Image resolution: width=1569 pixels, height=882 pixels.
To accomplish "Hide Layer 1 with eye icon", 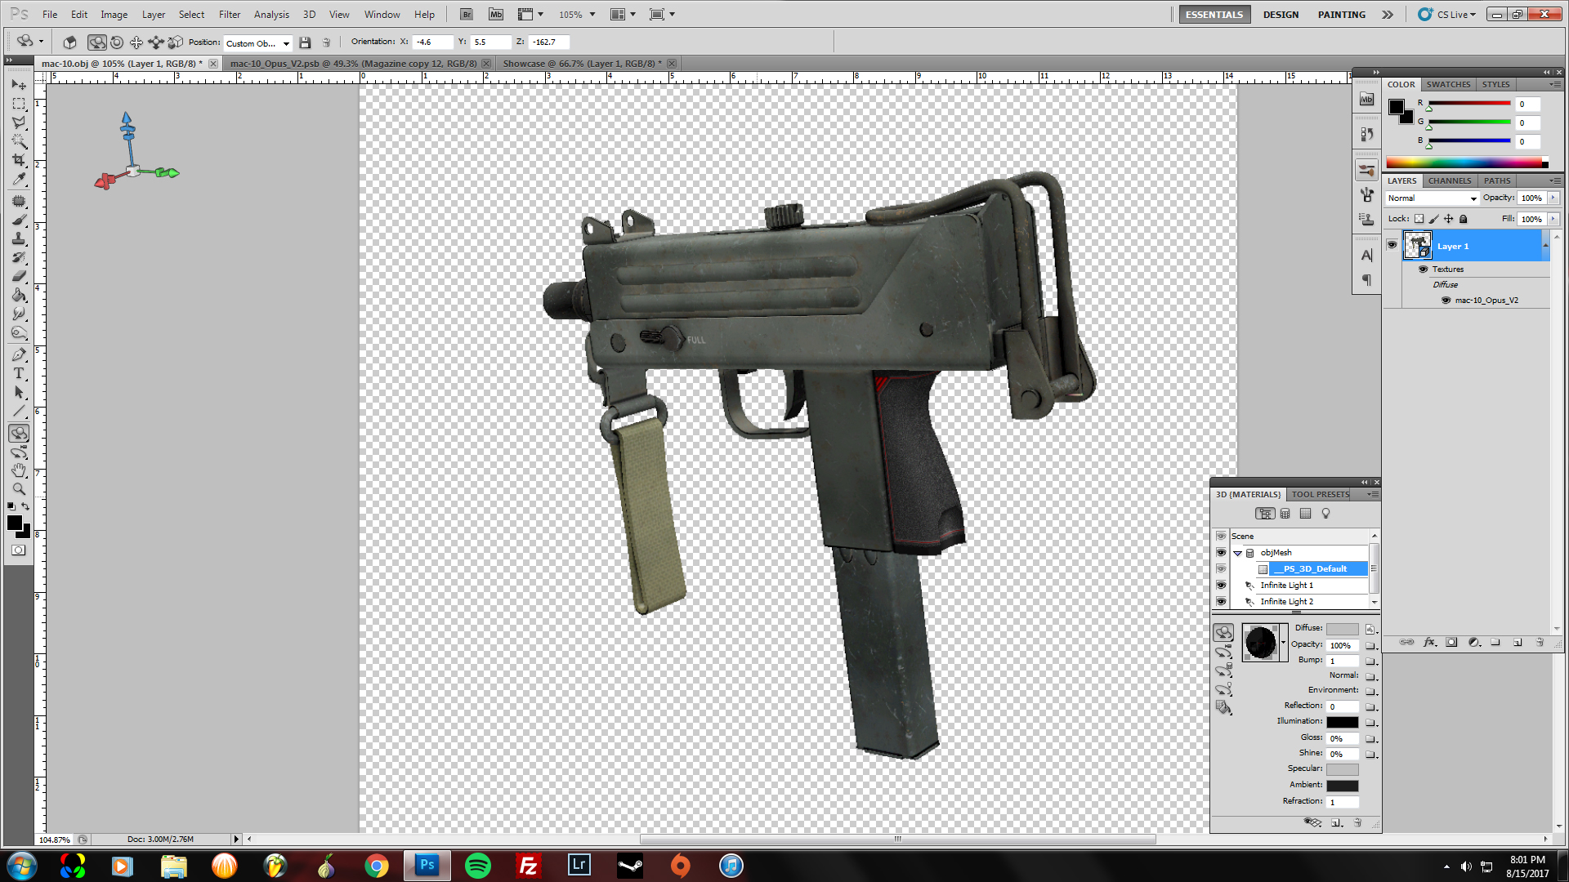I will (x=1392, y=245).
